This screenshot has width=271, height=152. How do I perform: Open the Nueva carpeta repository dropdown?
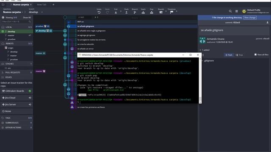pyautogui.click(x=13, y=12)
